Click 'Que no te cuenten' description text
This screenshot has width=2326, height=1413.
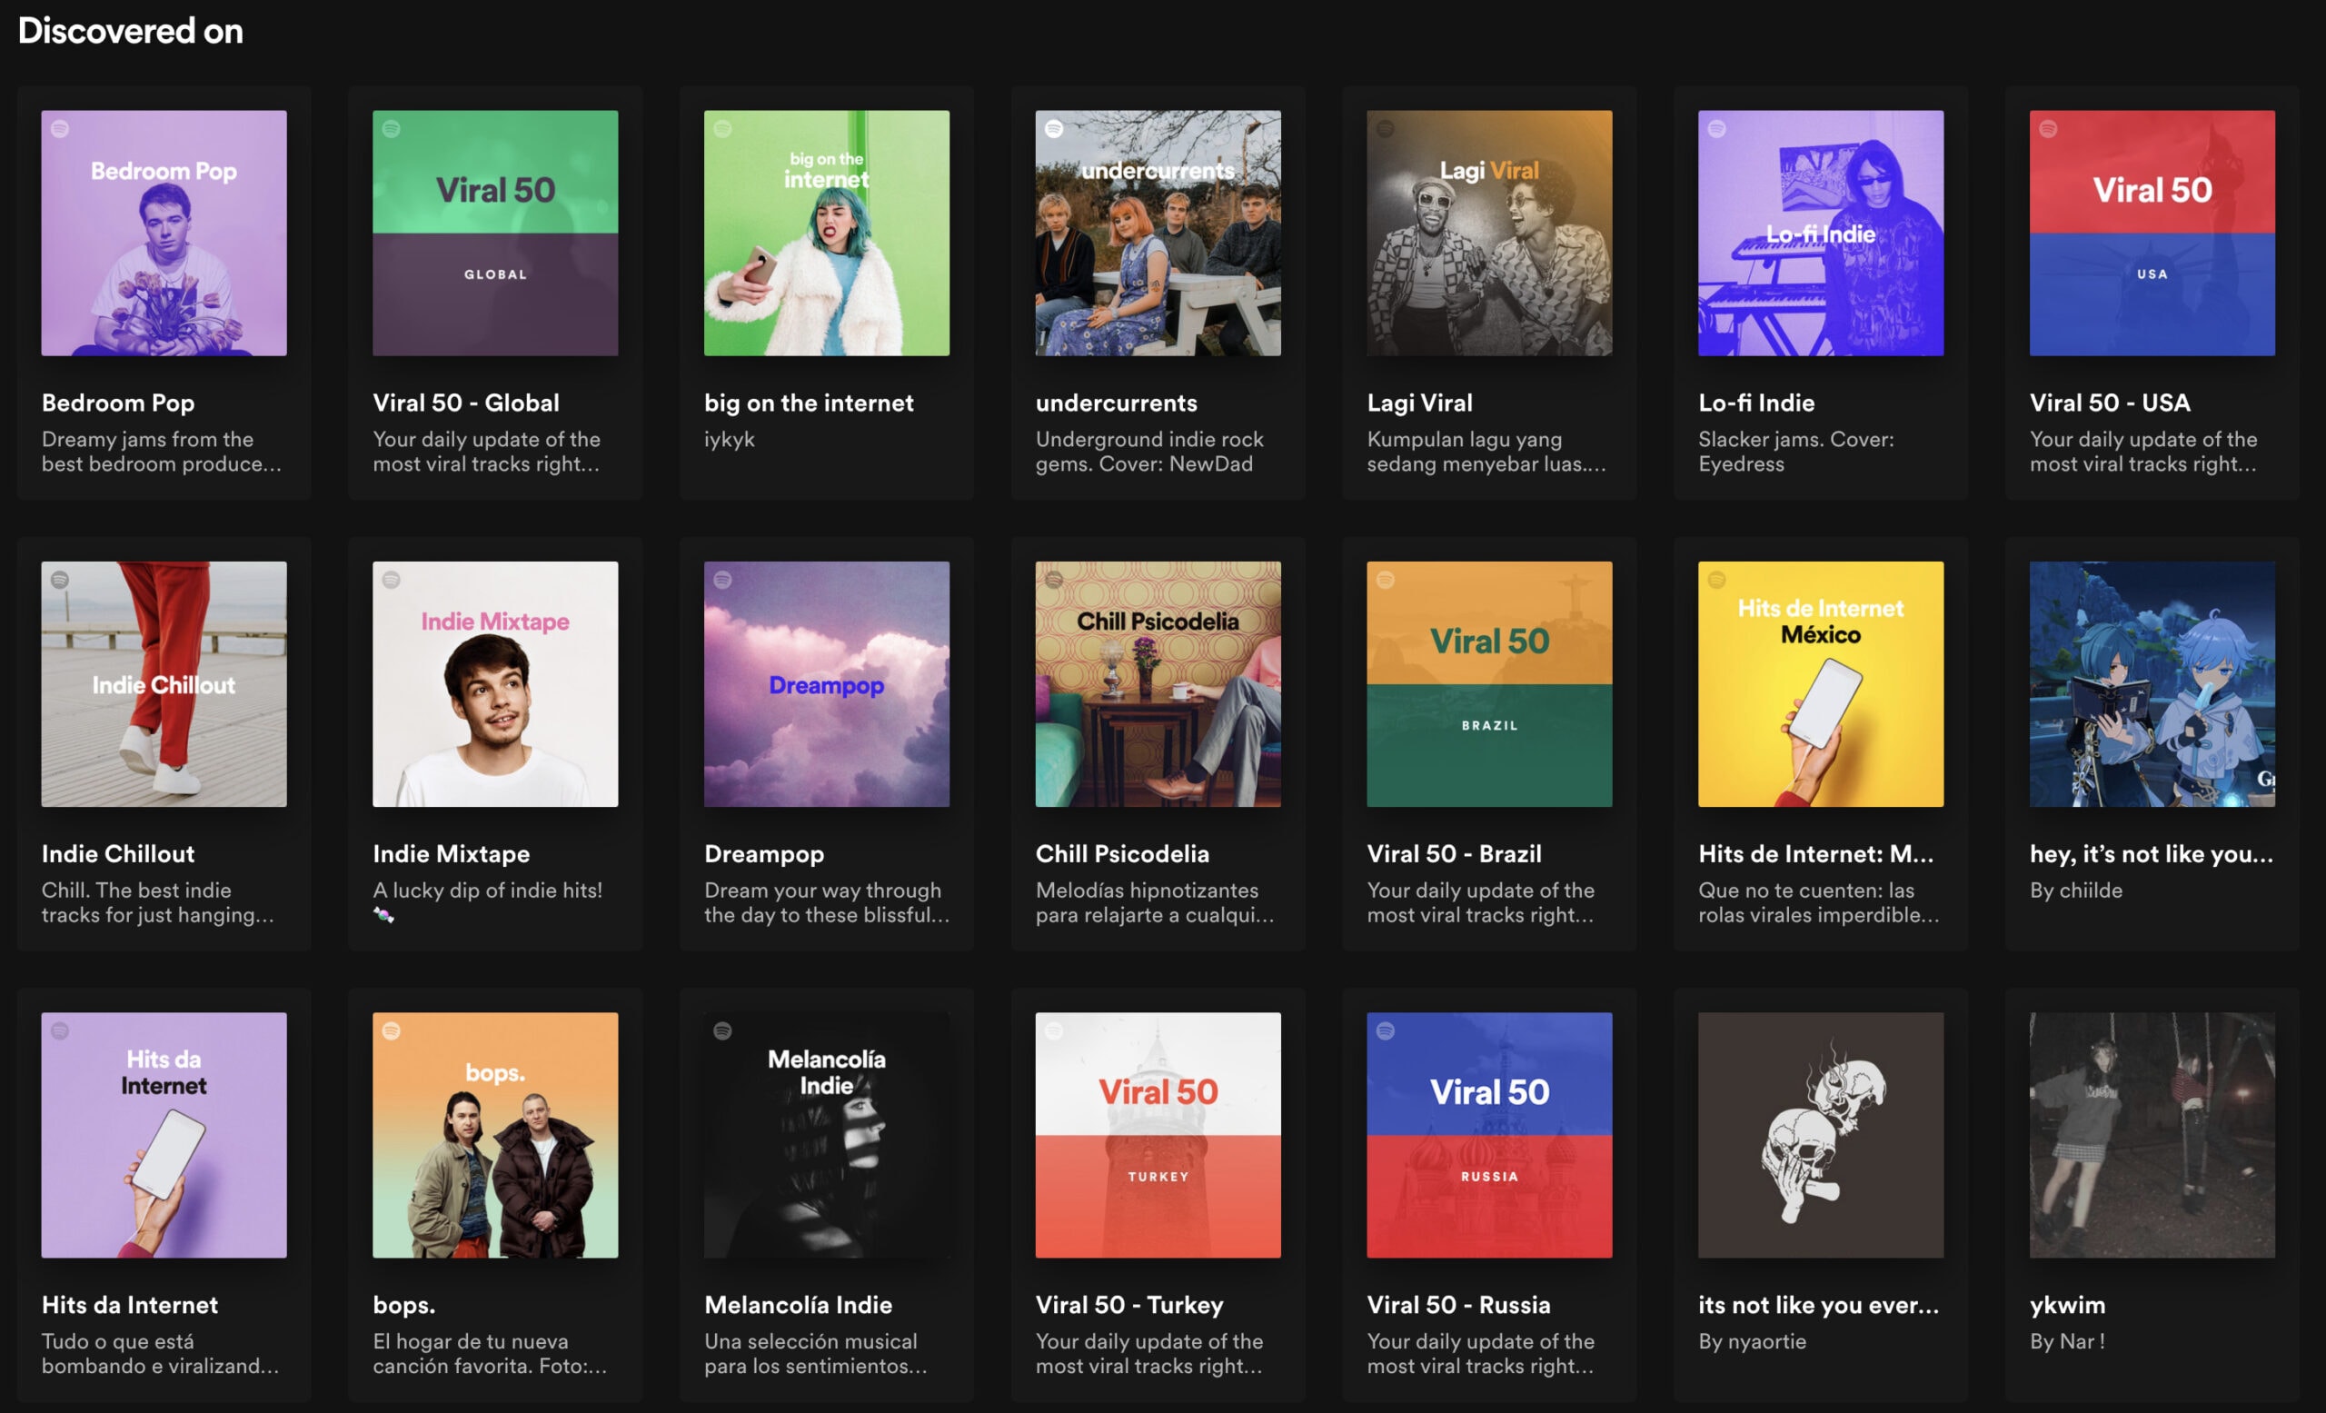point(1819,903)
